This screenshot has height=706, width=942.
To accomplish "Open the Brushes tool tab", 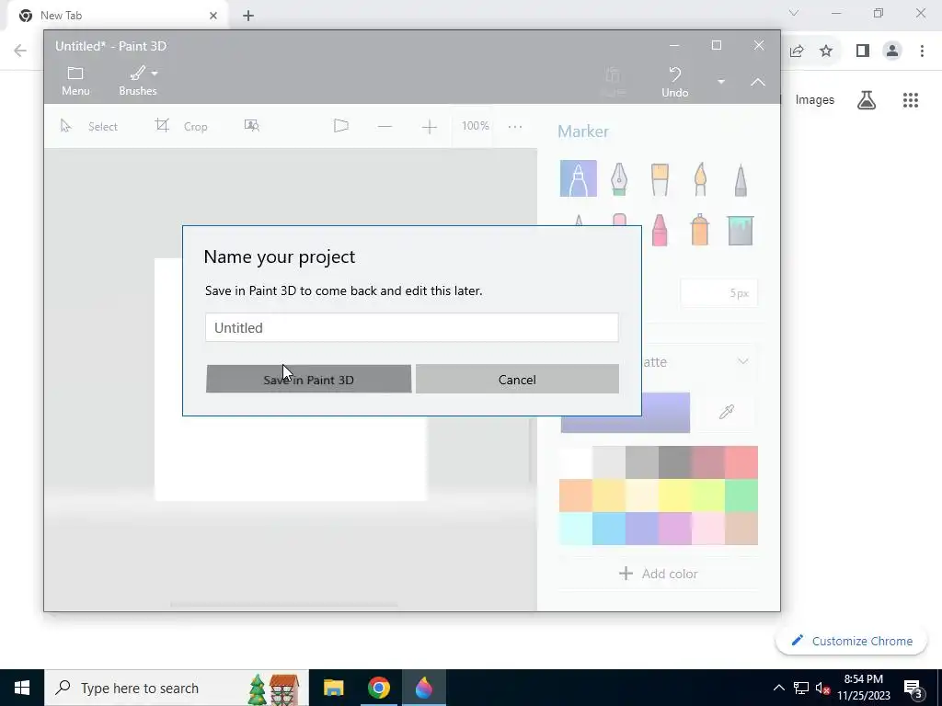I will pyautogui.click(x=138, y=81).
